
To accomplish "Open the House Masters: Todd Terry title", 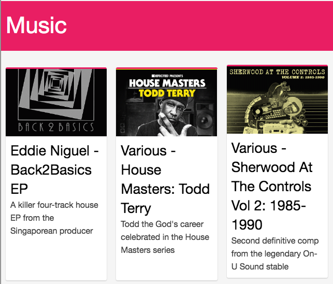I will 165,179.
